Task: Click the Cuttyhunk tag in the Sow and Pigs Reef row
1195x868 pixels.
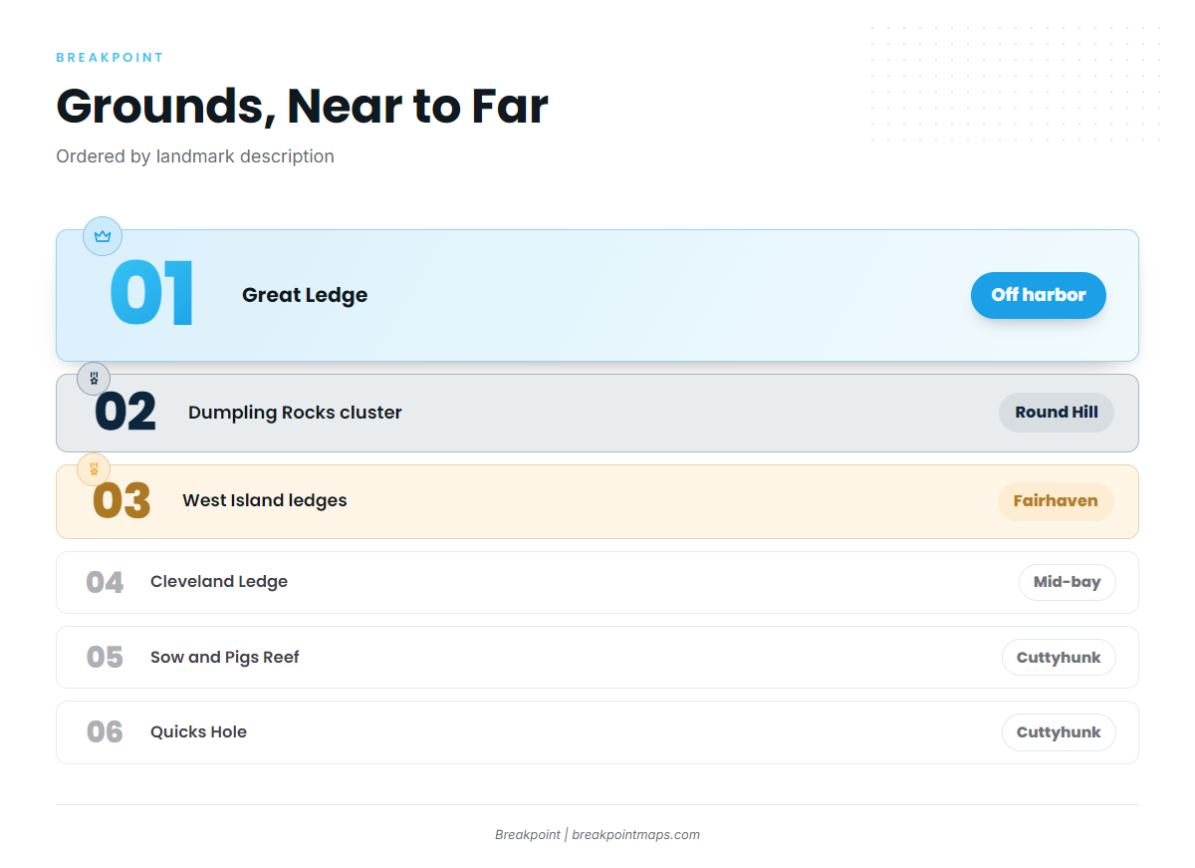Action: coord(1059,658)
